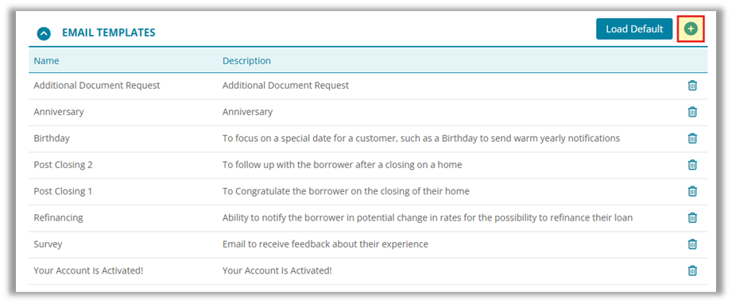This screenshot has height=303, width=732.
Task: Click the Refinancing row trash icon
Action: [x=692, y=217]
